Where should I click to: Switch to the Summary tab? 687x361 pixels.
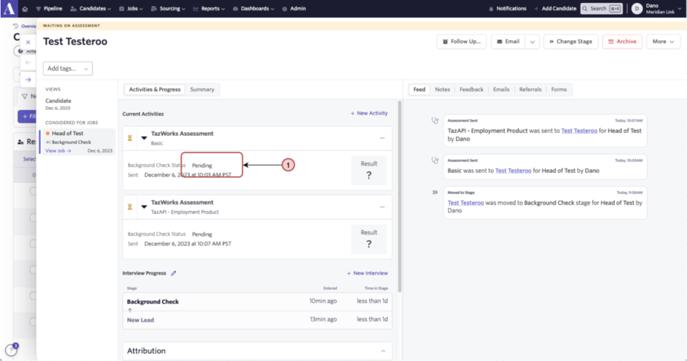point(202,89)
